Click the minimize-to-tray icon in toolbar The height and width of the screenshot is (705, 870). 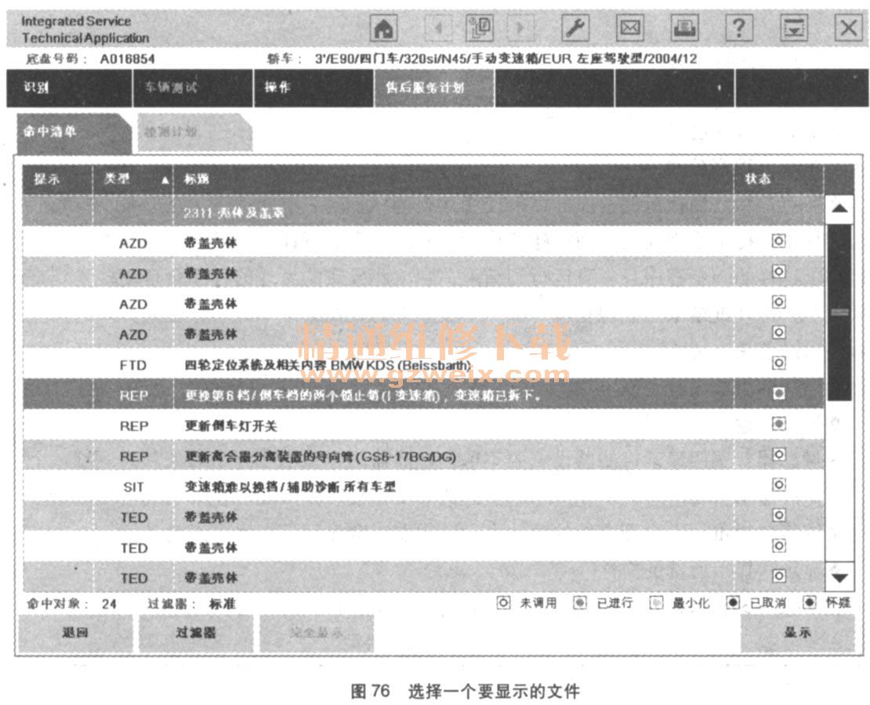click(793, 27)
